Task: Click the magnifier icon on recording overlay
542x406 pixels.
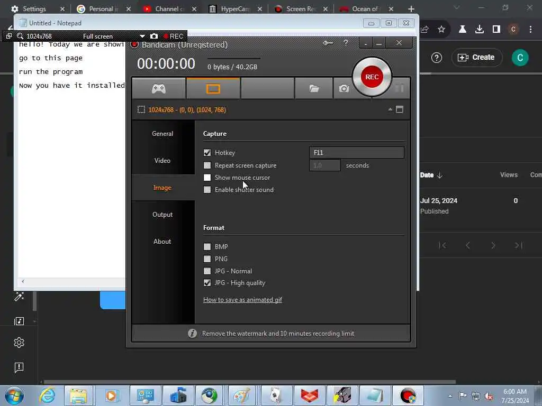Action: 20,36
